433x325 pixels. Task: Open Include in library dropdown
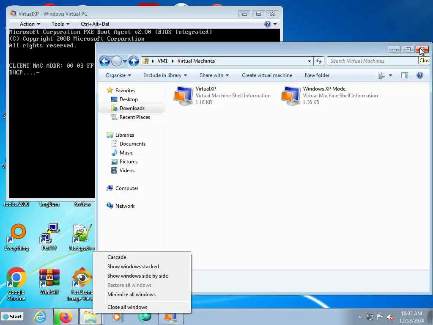165,75
